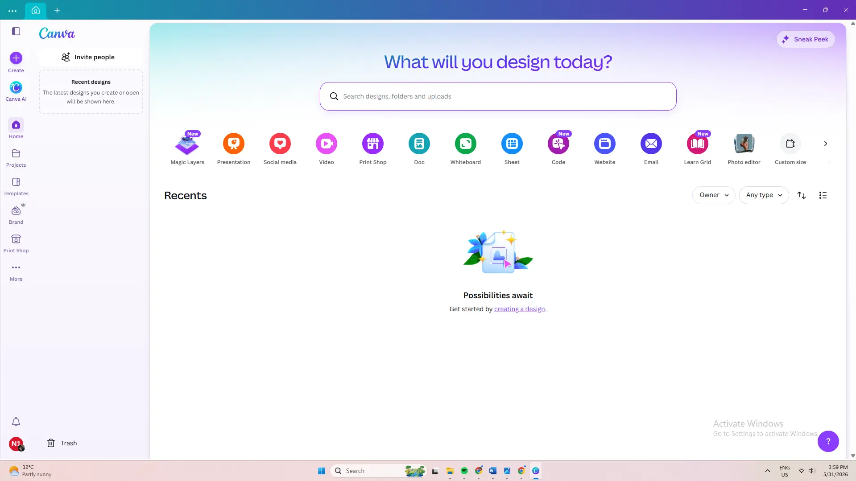The image size is (856, 481).
Task: Open File Explorer from taskbar
Action: point(450,471)
